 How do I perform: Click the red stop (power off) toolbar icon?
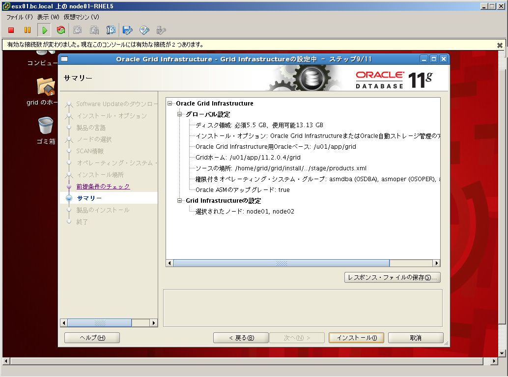click(11, 30)
